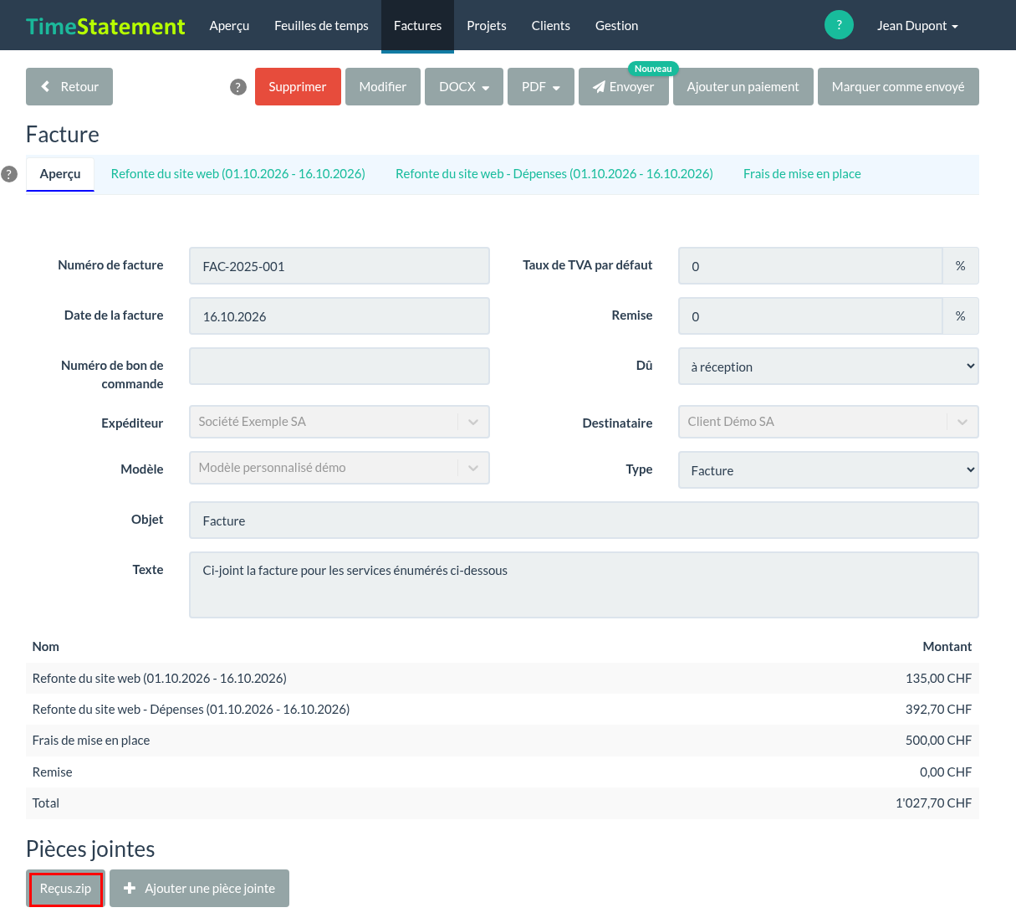Click the Taux de TVA par défaut field
1016x923 pixels.
810,266
